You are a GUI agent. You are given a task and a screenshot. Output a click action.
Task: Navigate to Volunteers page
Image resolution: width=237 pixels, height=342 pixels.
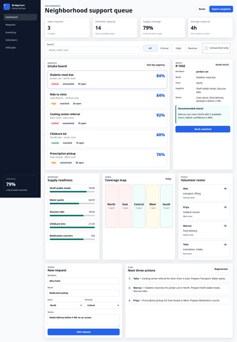point(20,40)
